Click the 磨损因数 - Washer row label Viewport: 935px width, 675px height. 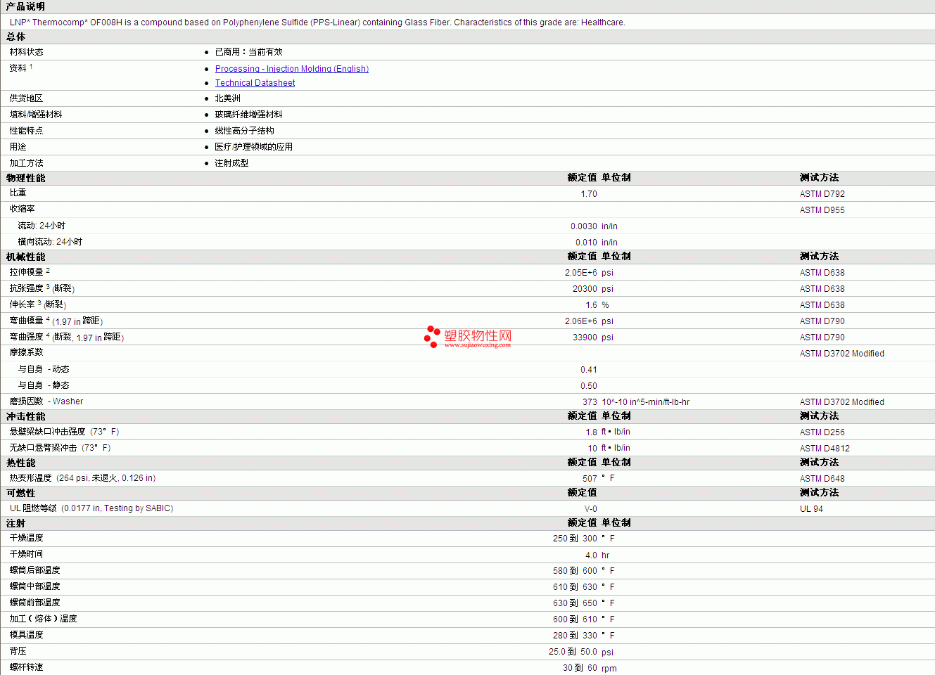tap(46, 401)
